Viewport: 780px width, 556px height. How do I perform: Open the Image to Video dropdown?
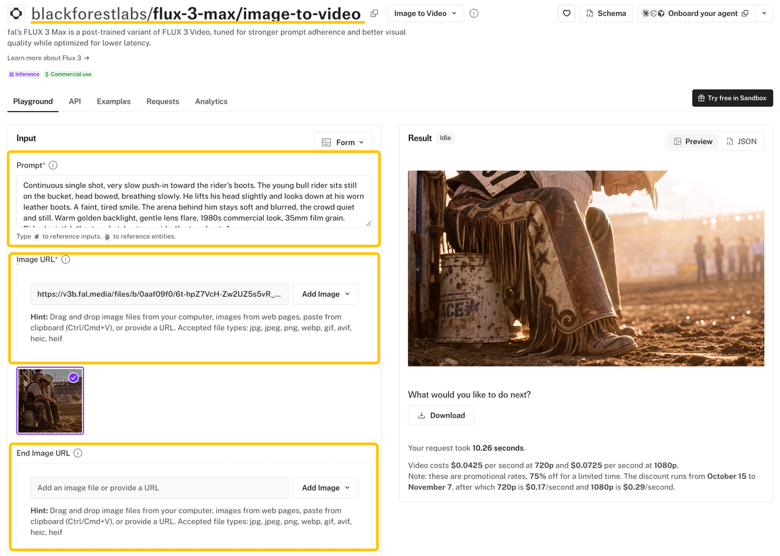(425, 13)
